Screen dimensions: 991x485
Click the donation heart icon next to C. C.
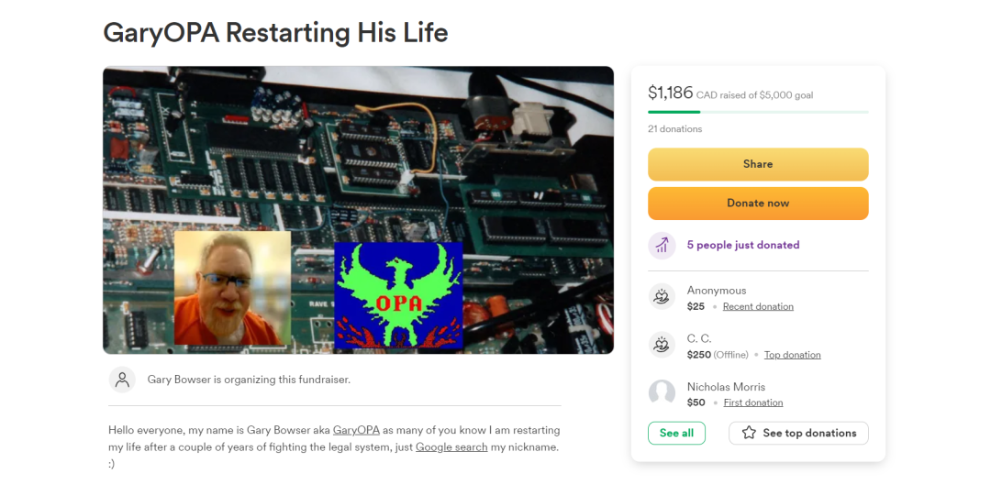(x=662, y=345)
